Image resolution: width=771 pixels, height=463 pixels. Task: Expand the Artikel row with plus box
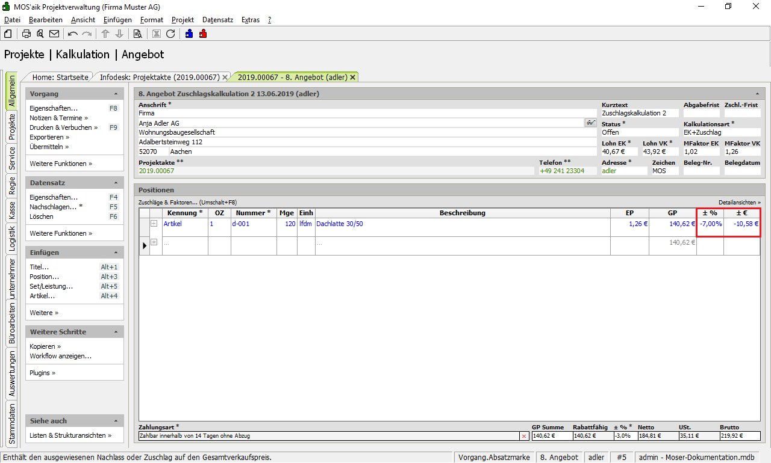[154, 224]
